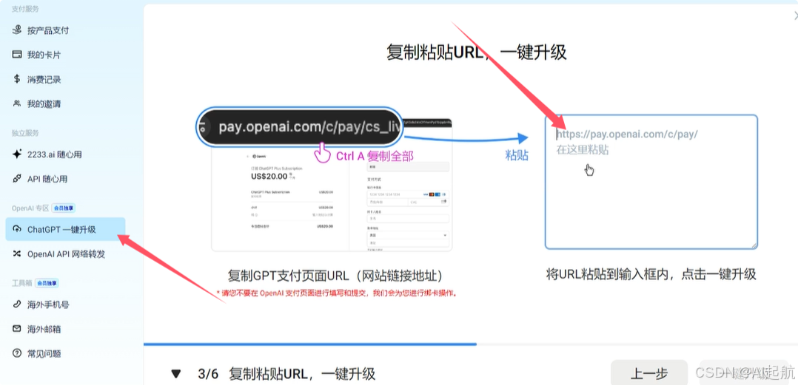Viewport: 798px width, 385px height.
Task: Select ChatGPT 一键升级 in sidebar
Action: click(x=65, y=230)
